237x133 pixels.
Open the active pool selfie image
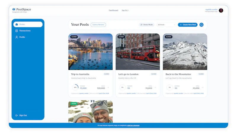[x=90, y=112]
